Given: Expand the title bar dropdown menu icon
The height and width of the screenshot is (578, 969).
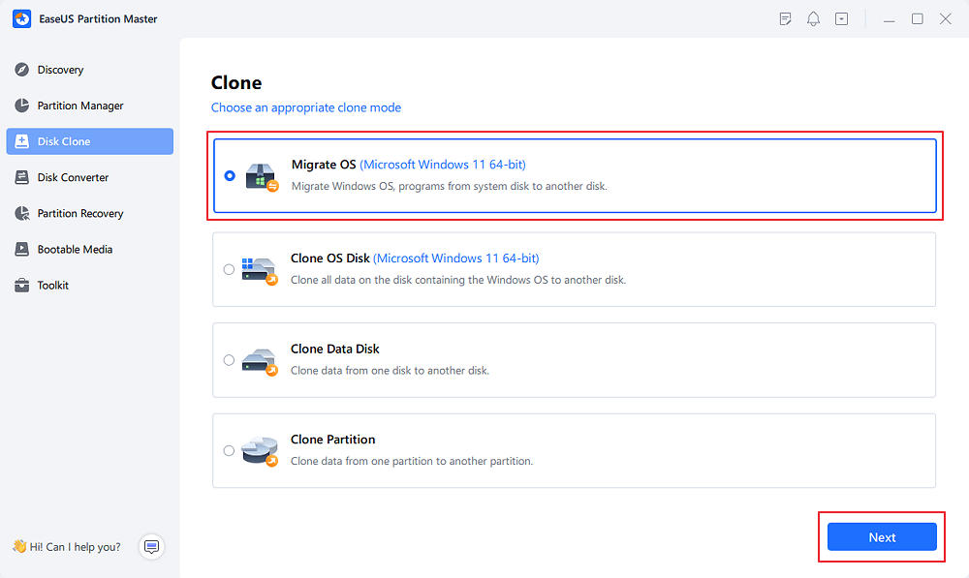Looking at the screenshot, I should (841, 18).
